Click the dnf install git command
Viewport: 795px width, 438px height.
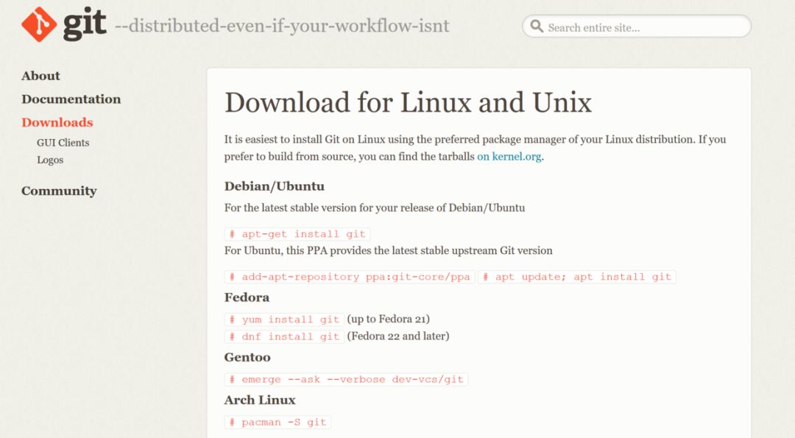point(284,336)
